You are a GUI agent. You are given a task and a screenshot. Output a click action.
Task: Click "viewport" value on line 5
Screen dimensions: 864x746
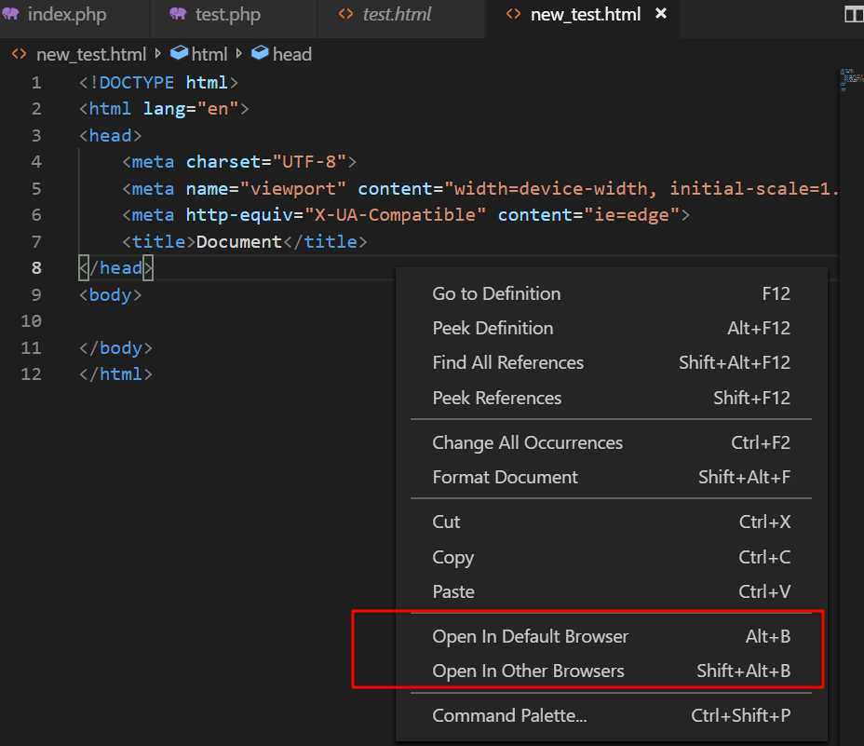293,189
